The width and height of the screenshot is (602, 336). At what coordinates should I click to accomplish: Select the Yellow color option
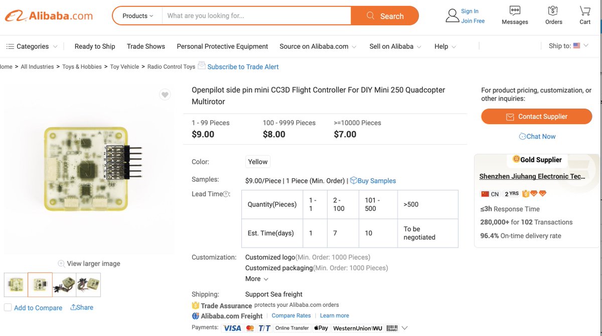click(258, 162)
